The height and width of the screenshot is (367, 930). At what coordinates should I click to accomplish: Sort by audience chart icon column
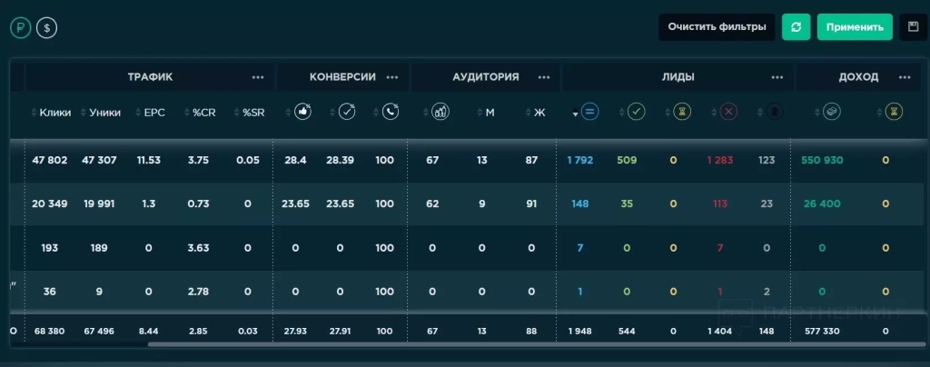tap(440, 112)
